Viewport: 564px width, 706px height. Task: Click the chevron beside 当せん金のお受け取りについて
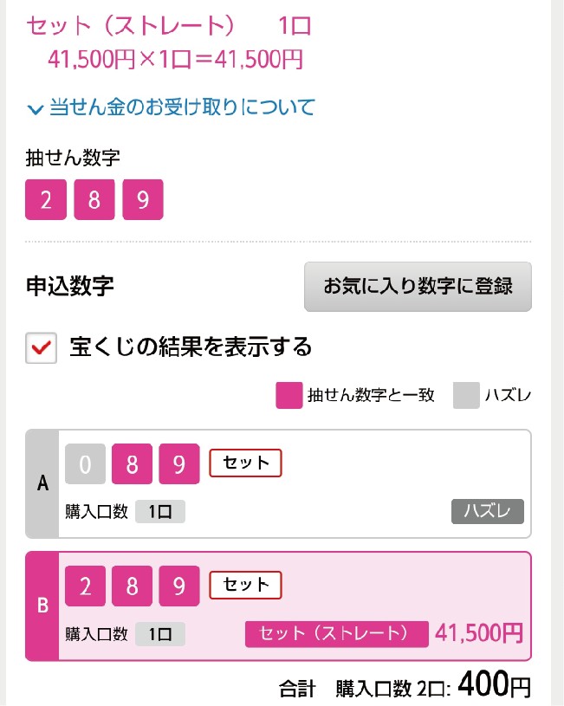click(36, 109)
